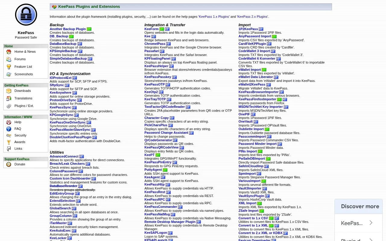386x241 pixels.
Task: Click the 'Utilities' section heading
Action: pos(57,152)
